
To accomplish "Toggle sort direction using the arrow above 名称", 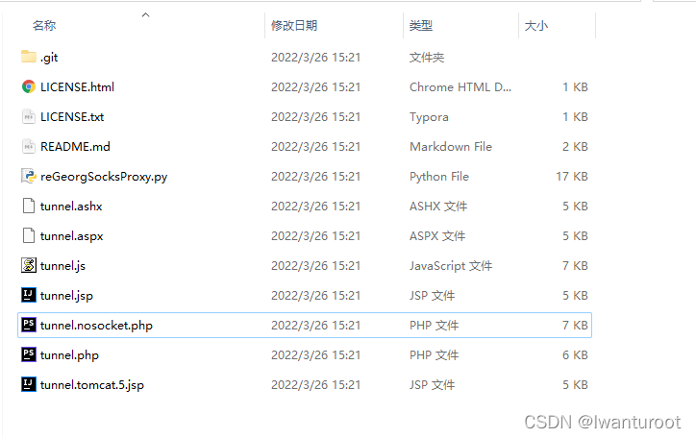I will tap(145, 15).
